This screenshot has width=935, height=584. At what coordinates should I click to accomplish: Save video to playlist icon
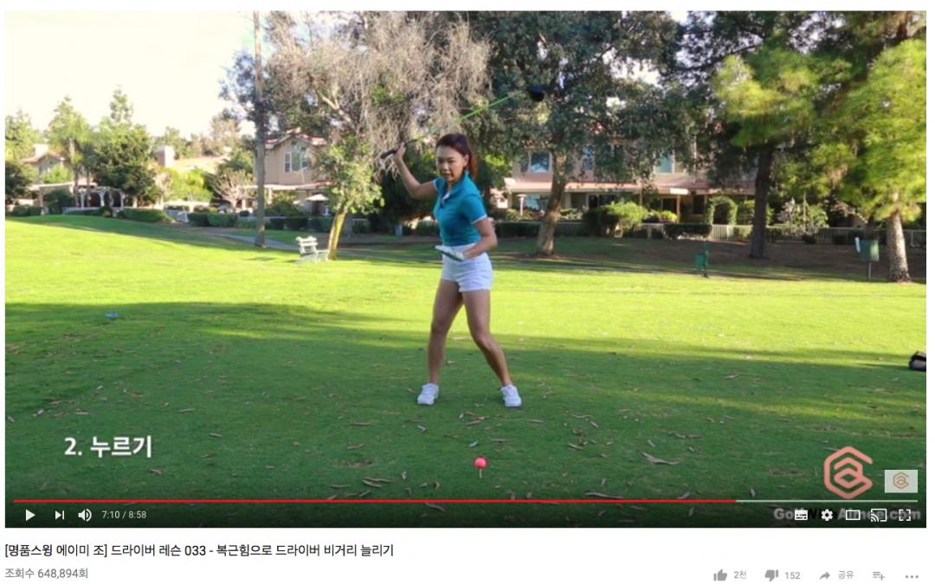point(879,575)
